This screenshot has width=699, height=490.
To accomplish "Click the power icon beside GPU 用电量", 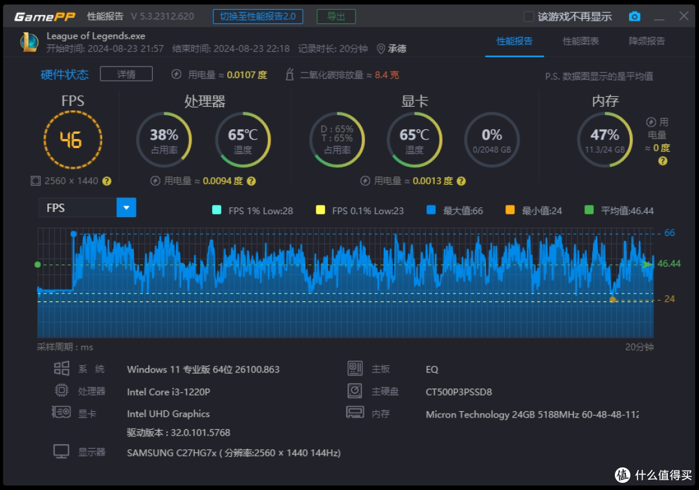I will click(x=365, y=181).
